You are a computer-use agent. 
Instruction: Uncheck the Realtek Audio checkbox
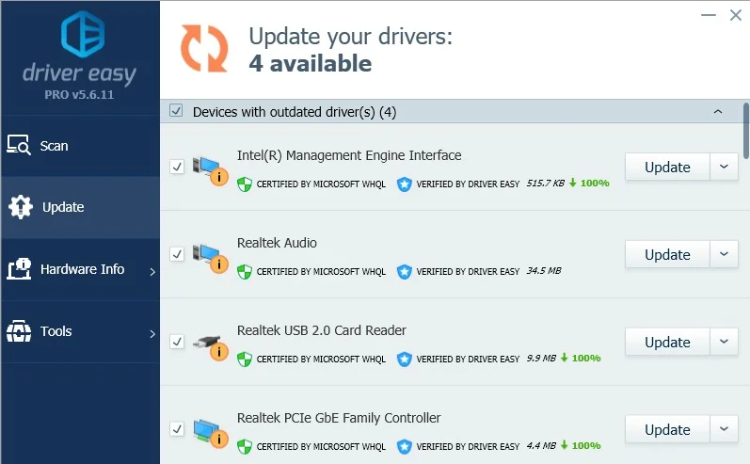pos(177,254)
